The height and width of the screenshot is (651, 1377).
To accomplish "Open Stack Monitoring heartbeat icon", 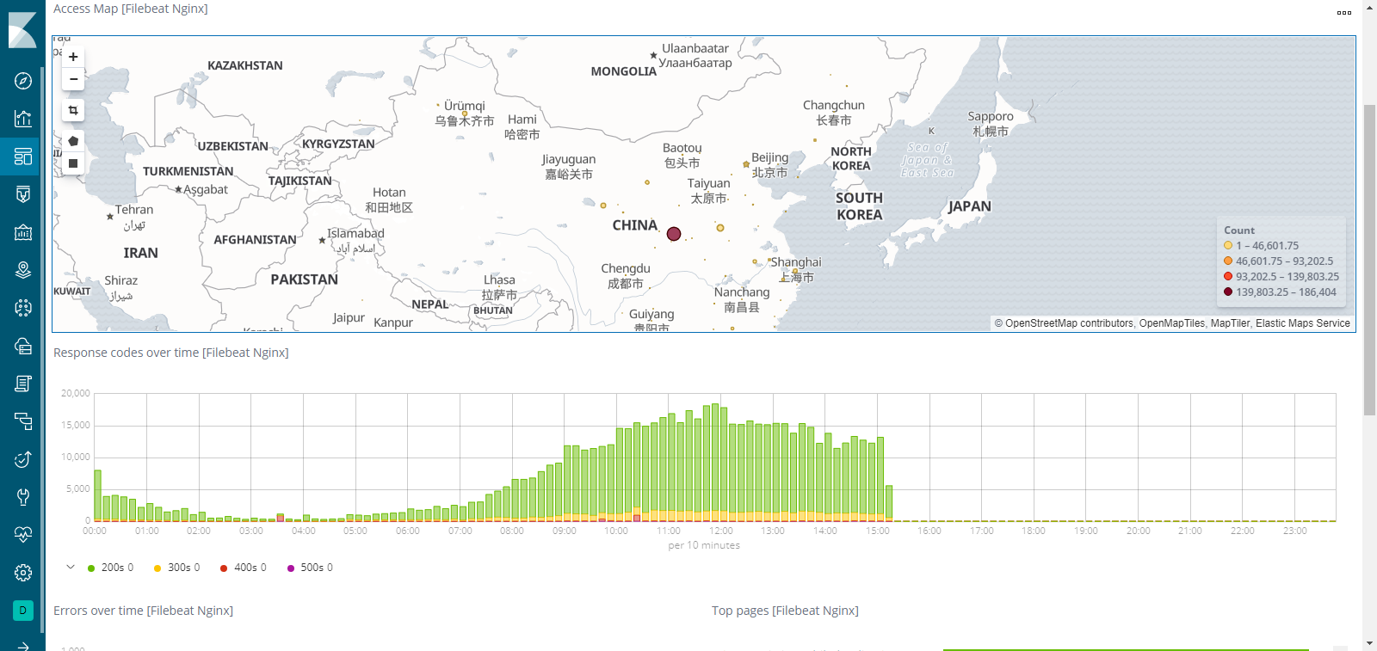I will coord(23,535).
